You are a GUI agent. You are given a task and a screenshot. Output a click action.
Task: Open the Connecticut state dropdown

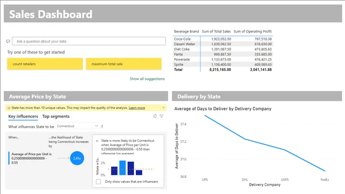78,126
